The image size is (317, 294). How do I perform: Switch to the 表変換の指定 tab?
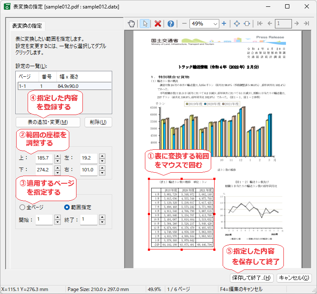(26, 25)
